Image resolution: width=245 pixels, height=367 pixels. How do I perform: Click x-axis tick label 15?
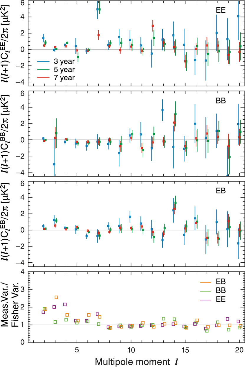[x=185, y=350]
